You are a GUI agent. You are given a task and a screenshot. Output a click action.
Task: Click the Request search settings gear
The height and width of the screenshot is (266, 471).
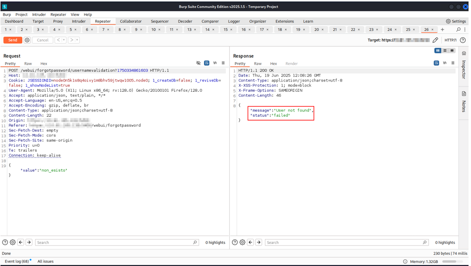(13, 242)
